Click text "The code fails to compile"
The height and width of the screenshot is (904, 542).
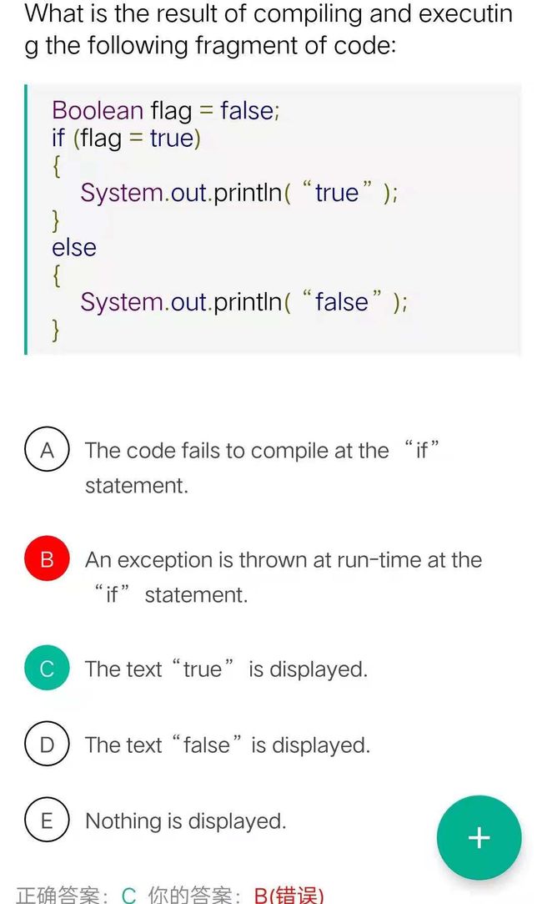206,450
